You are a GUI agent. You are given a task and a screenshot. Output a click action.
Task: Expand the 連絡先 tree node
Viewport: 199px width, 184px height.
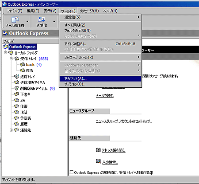11,130
